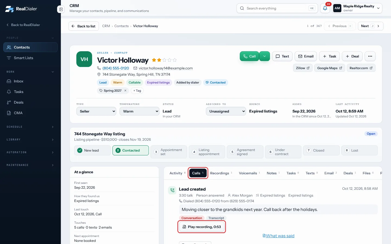Collapse the Work sidebar section
The height and width of the screenshot is (244, 391).
tap(30, 72)
